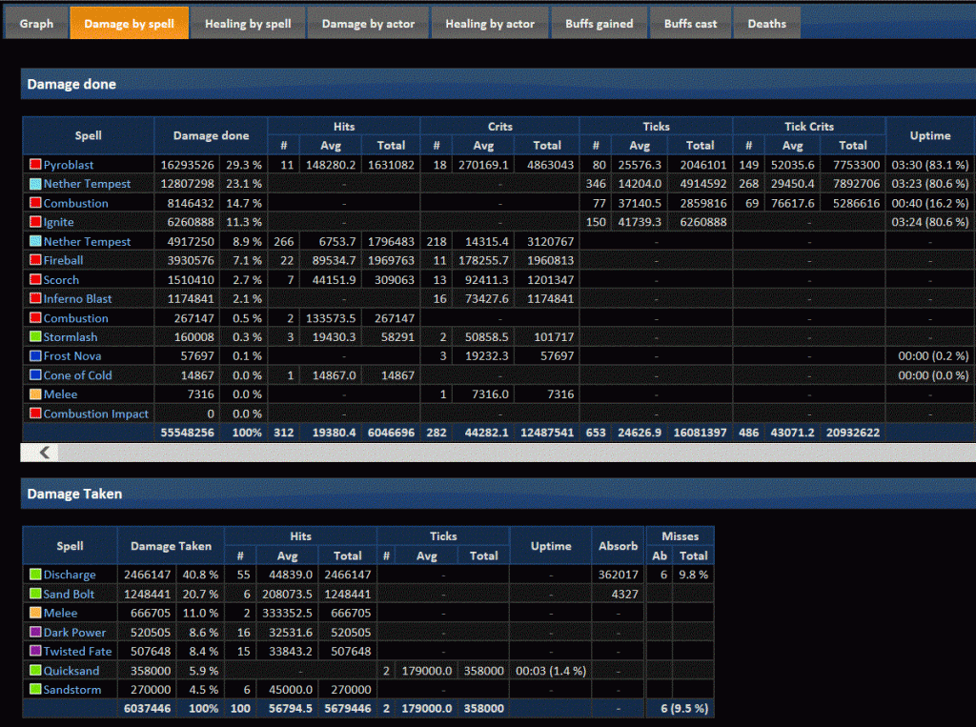
Task: View the Buffs gained tab
Action: point(599,24)
